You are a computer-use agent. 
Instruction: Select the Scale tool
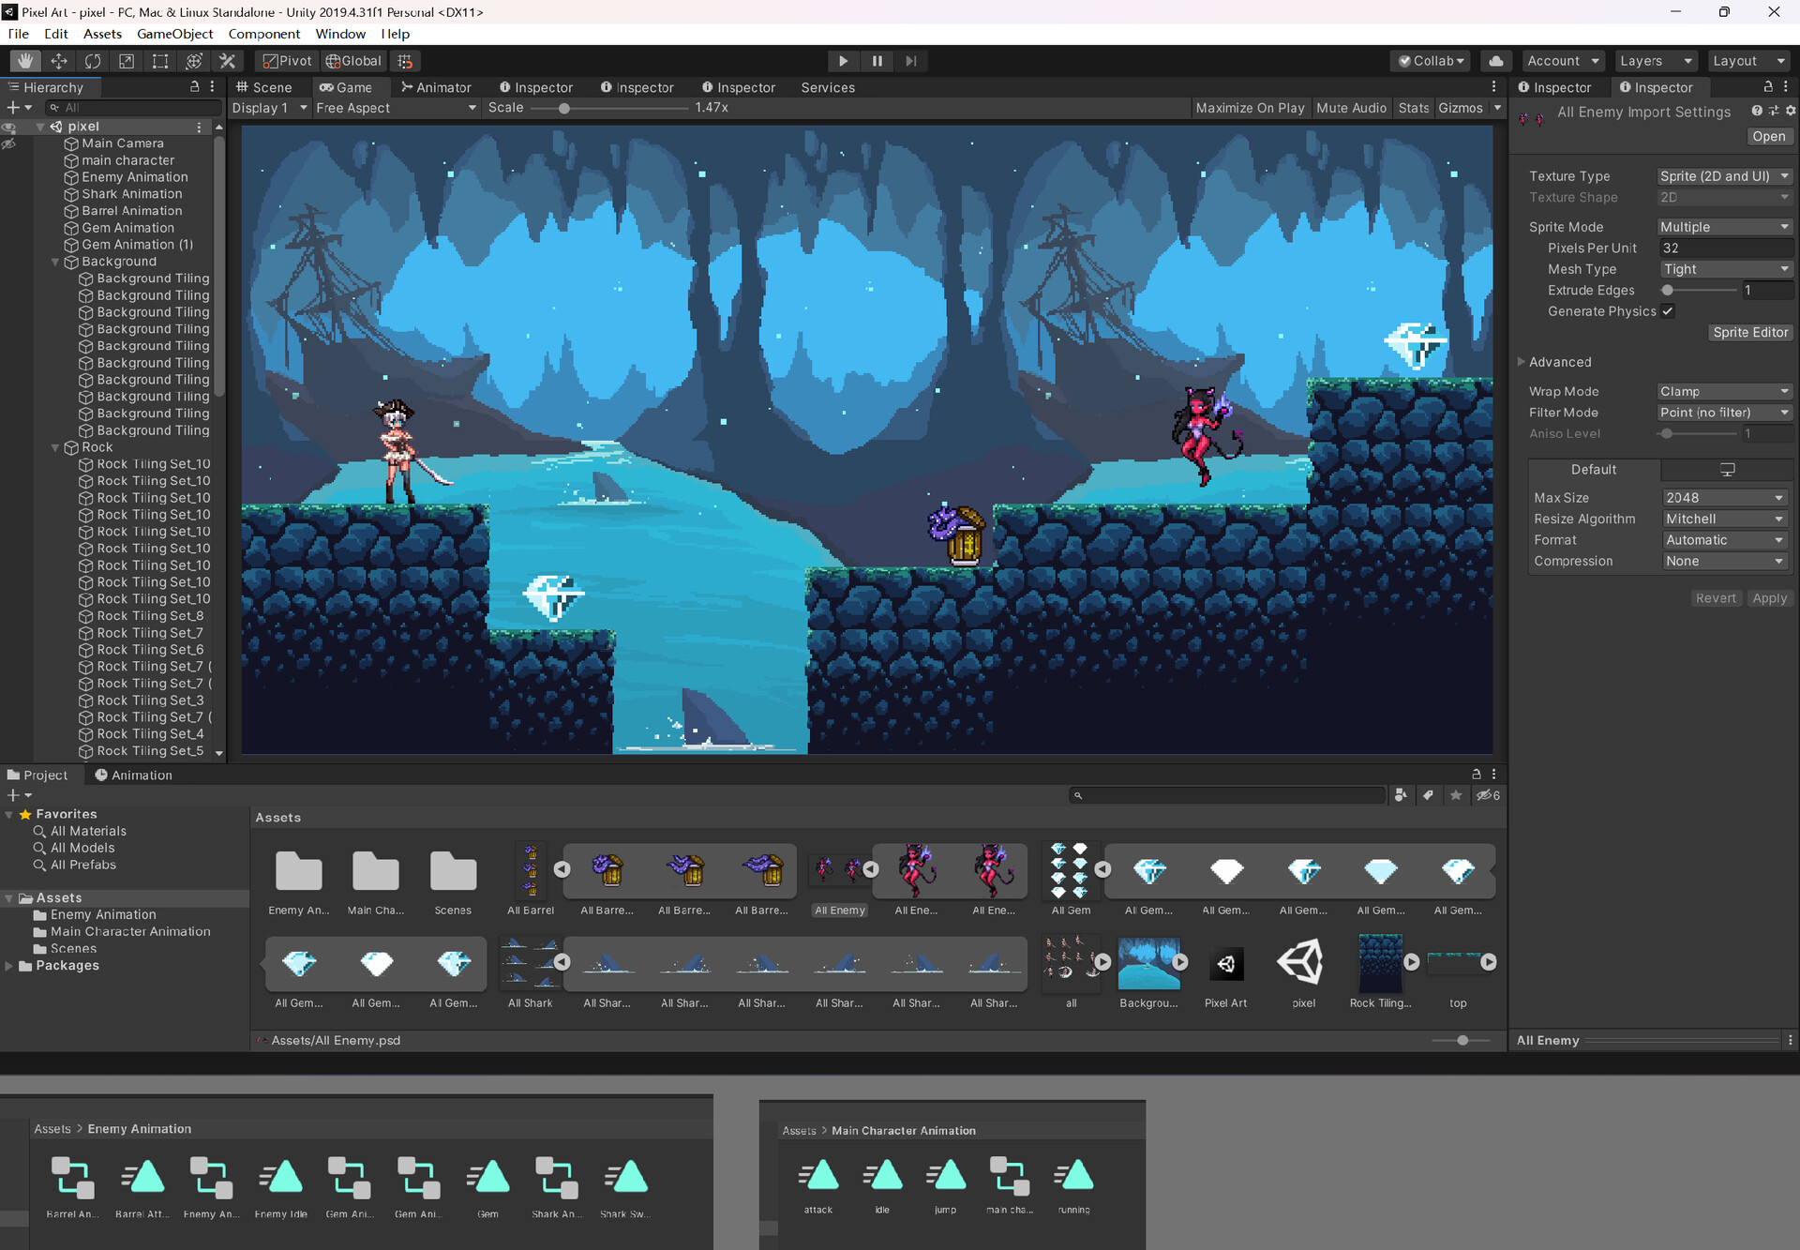pos(127,60)
